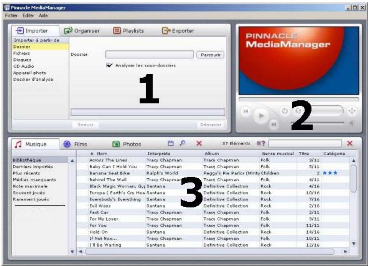Image resolution: width=369 pixels, height=266 pixels.
Task: Click the Parcourir button
Action: [210, 55]
